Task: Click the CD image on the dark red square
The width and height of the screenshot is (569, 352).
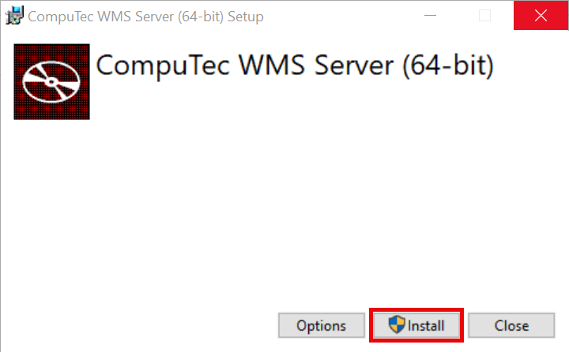Action: 52,82
